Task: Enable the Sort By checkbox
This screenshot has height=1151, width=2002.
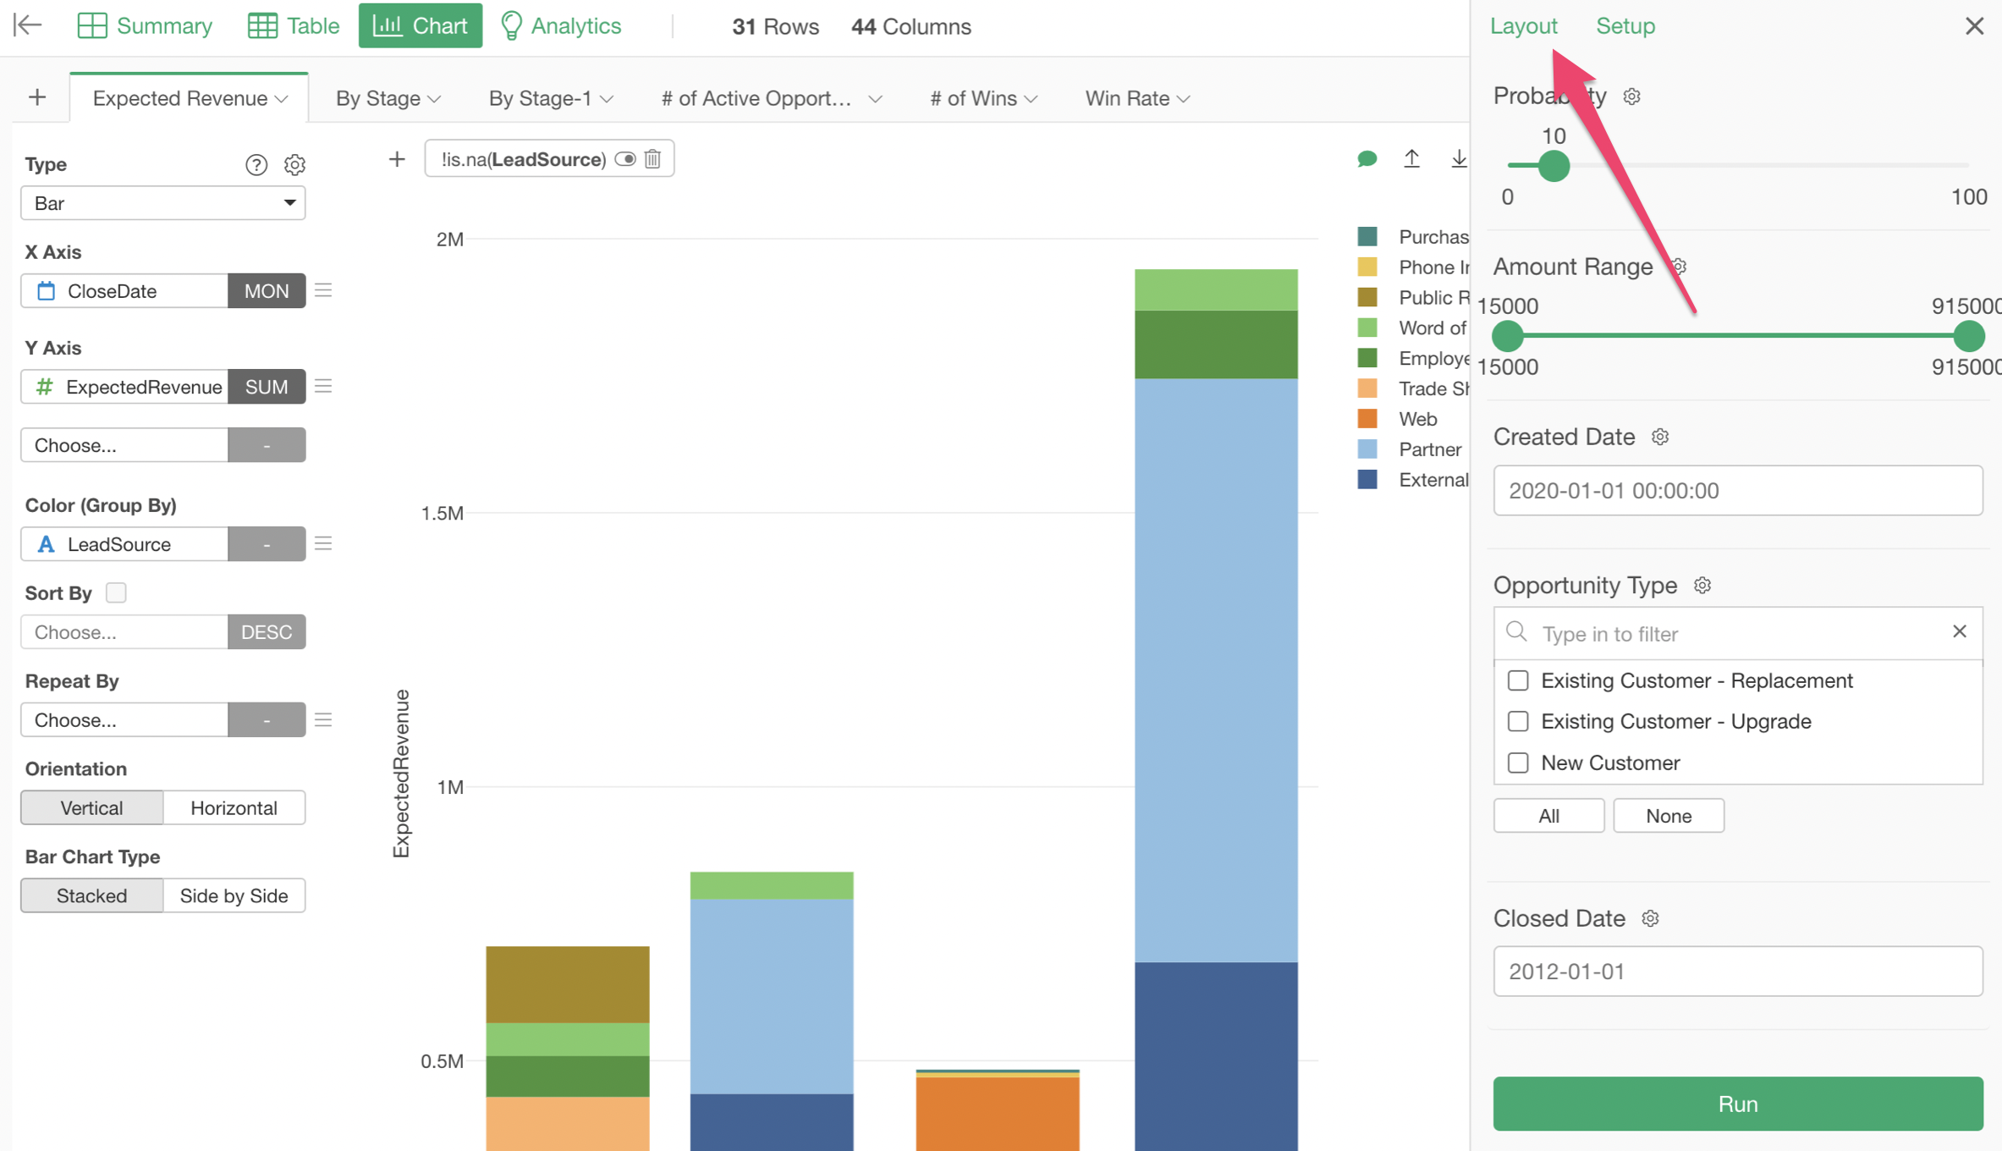Action: tap(116, 592)
